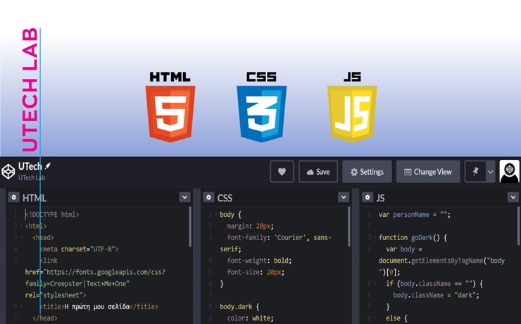Collapse the if statement fold arrow in JS
Image resolution: width=521 pixels, height=324 pixels.
pos(375,284)
